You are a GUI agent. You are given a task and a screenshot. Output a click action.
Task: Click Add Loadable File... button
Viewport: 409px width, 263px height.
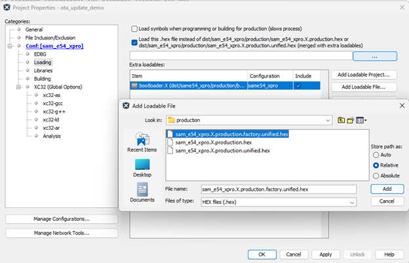click(x=364, y=87)
